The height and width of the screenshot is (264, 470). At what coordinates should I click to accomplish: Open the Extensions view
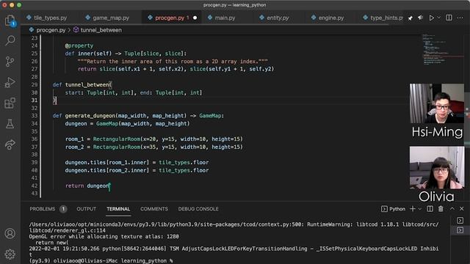[10, 103]
